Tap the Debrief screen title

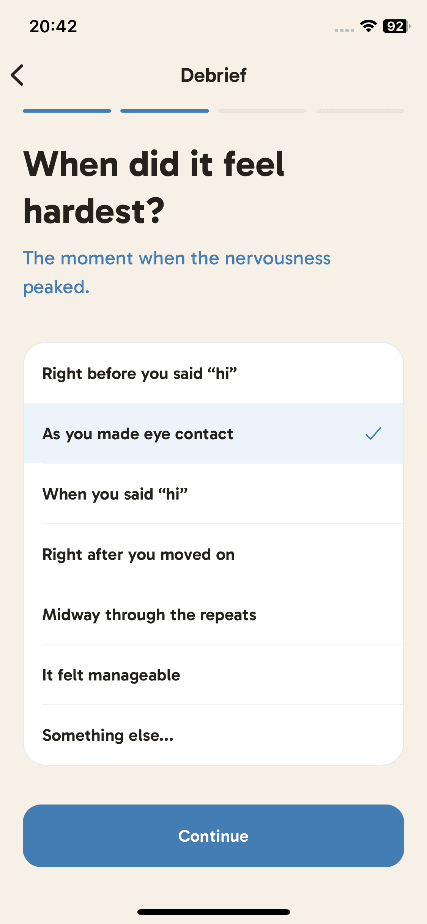pos(213,75)
